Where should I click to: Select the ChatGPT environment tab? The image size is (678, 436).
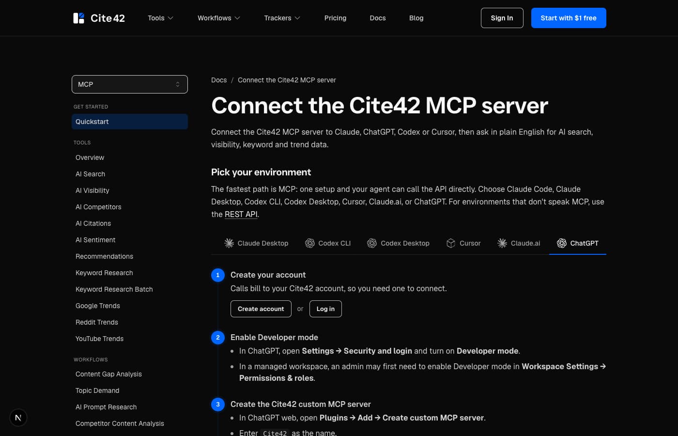click(578, 243)
